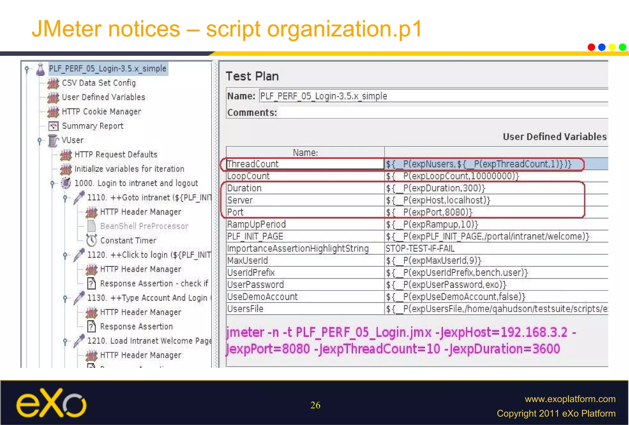The image size is (629, 425).
Task: Select Constant Timer tree item
Action: tap(128, 241)
